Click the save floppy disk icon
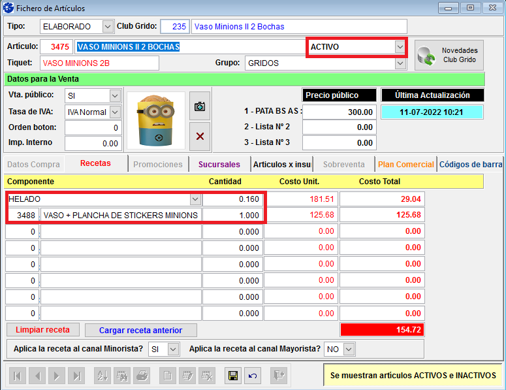 point(232,376)
